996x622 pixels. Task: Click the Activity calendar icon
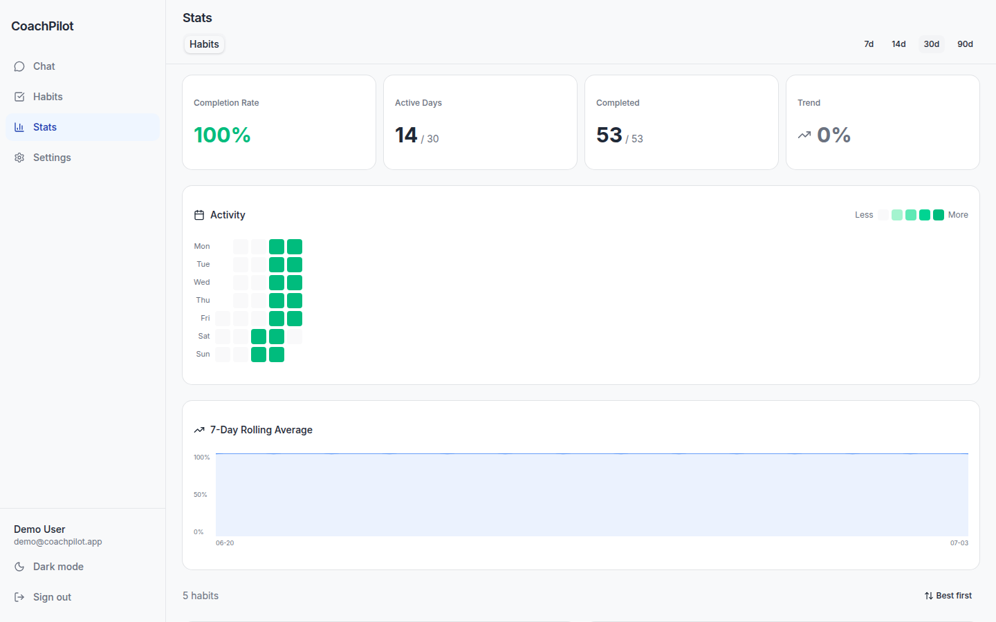coord(199,215)
